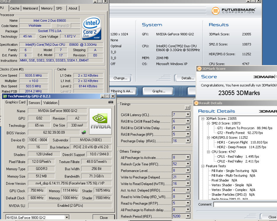Open the Write to Read Delayed (tWTR) dropdown
Screen dimensions: 277x221
(188, 184)
